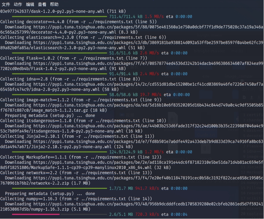Screen dimensions: 264x219
Task: Click the green 1.7/1.7 MB networkx progress bar
Action: point(60,189)
